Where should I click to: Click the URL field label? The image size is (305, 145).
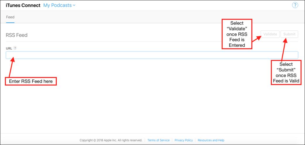(9, 48)
